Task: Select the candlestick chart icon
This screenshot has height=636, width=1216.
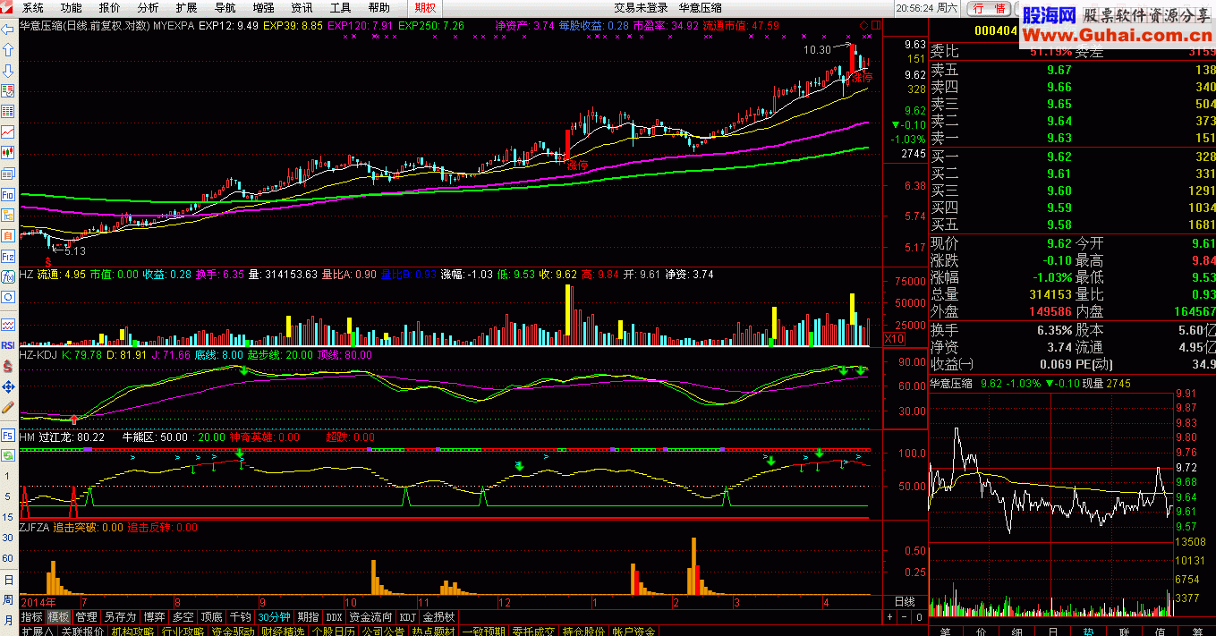Action: point(8,152)
